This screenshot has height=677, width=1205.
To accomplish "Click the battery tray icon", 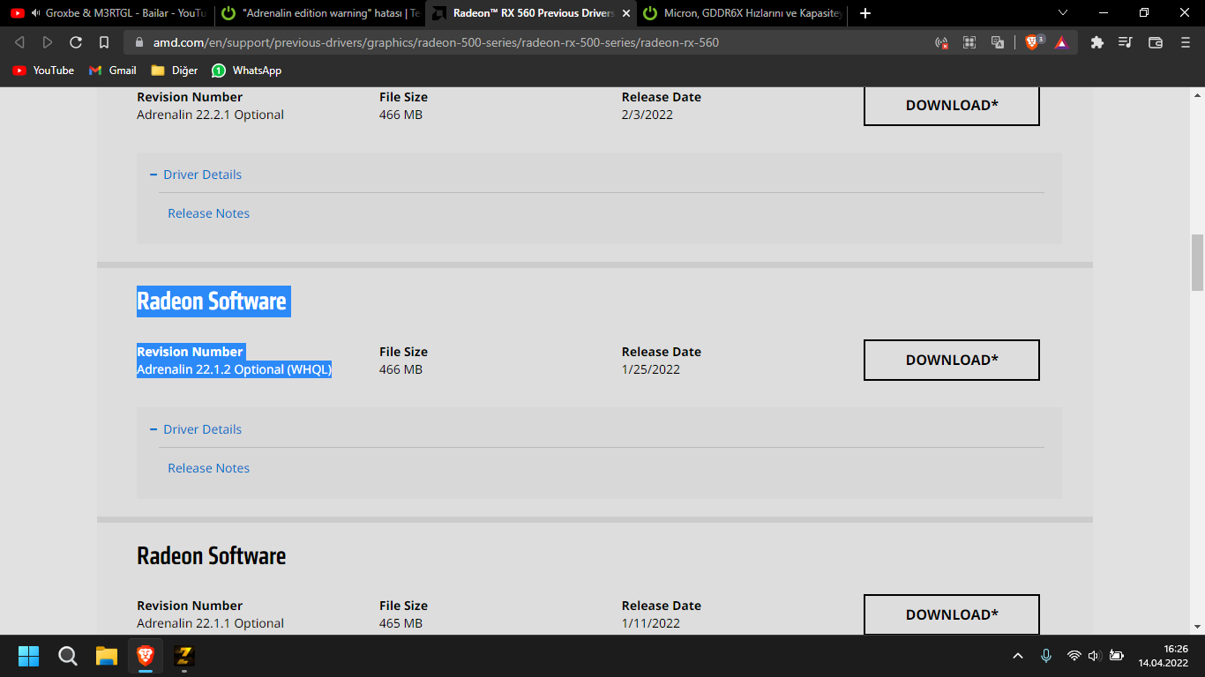I will tap(1116, 656).
